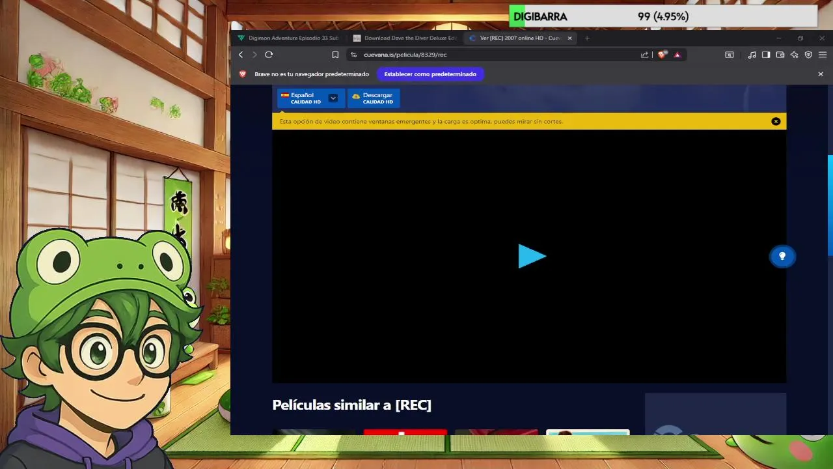
Task: Click the share icon in the address bar
Action: (x=644, y=55)
